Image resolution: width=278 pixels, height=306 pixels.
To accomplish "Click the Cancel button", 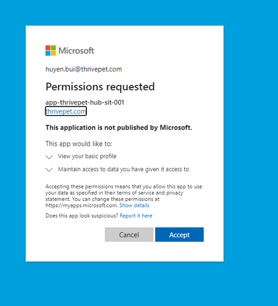I will 129,234.
